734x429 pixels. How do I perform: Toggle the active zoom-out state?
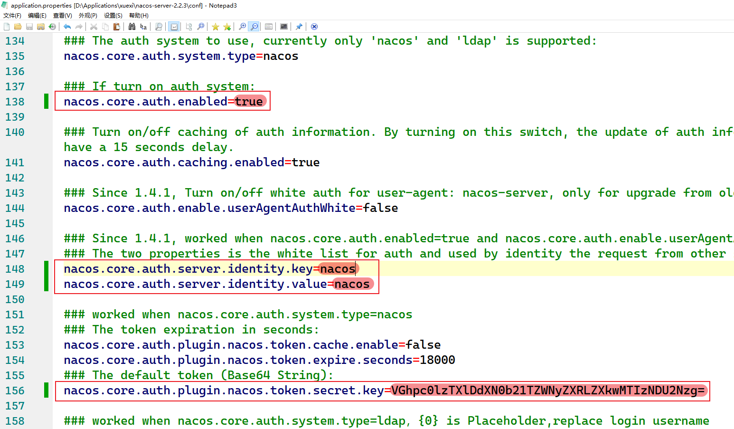254,26
